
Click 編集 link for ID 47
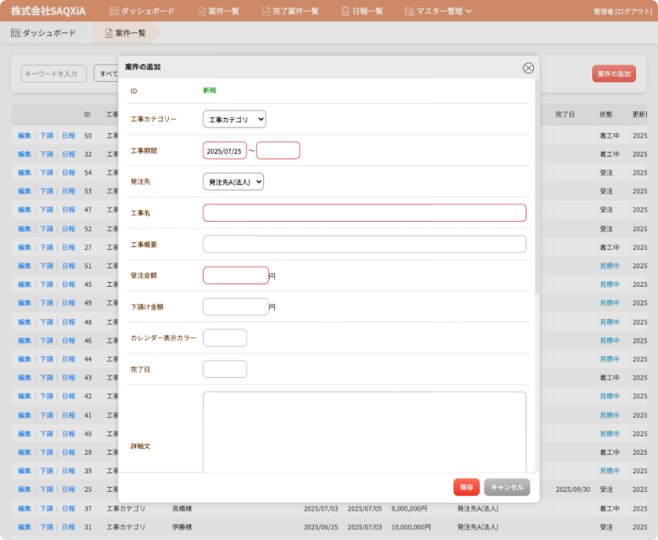tap(24, 209)
